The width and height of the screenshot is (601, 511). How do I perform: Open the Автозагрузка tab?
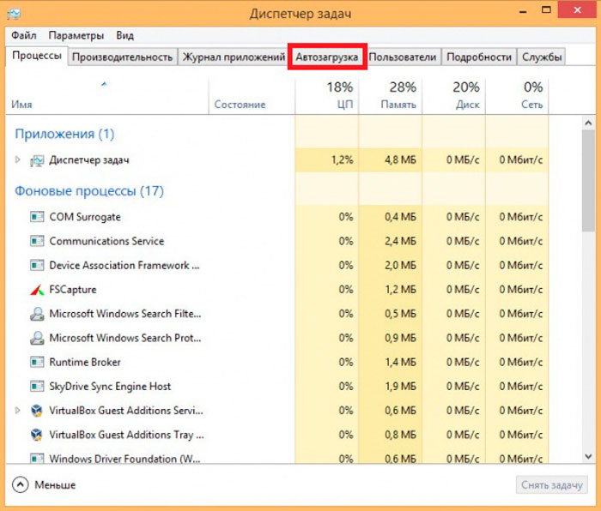[x=327, y=57]
